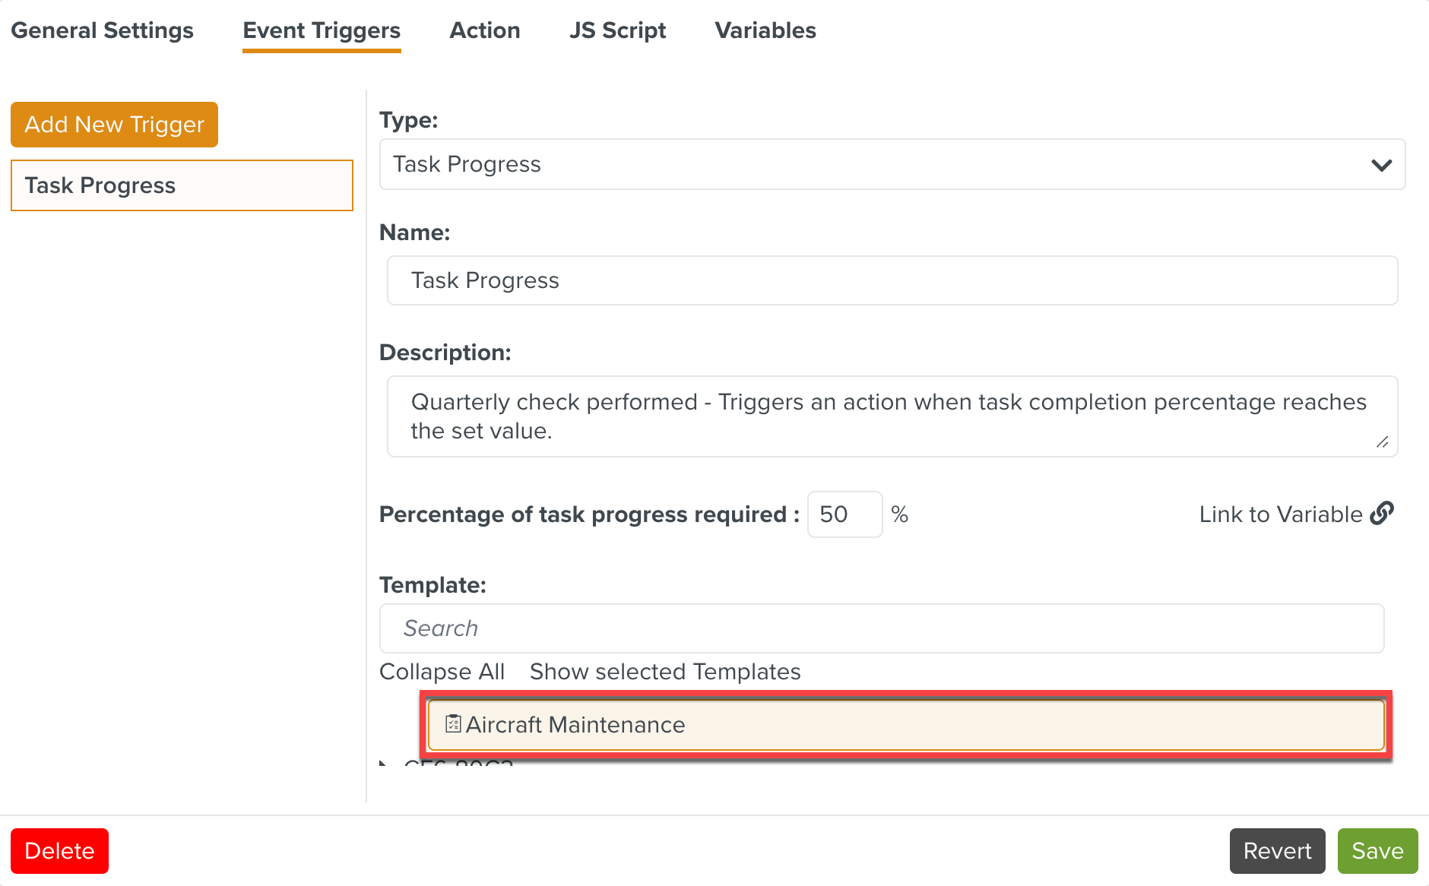The width and height of the screenshot is (1429, 886).
Task: Expand the CF6-80C2 template group
Action: 384,764
